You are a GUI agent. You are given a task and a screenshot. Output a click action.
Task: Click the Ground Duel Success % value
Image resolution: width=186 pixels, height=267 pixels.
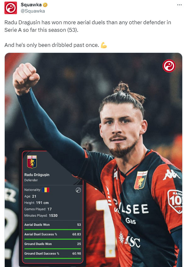click(x=77, y=253)
